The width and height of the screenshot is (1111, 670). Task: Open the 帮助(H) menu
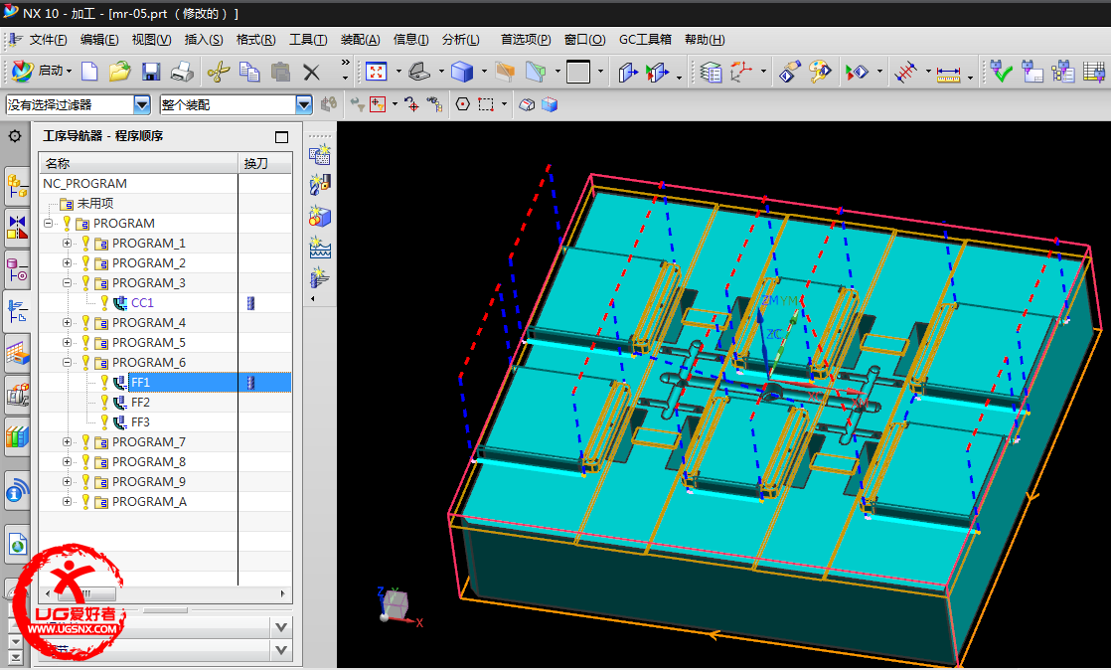pyautogui.click(x=705, y=40)
